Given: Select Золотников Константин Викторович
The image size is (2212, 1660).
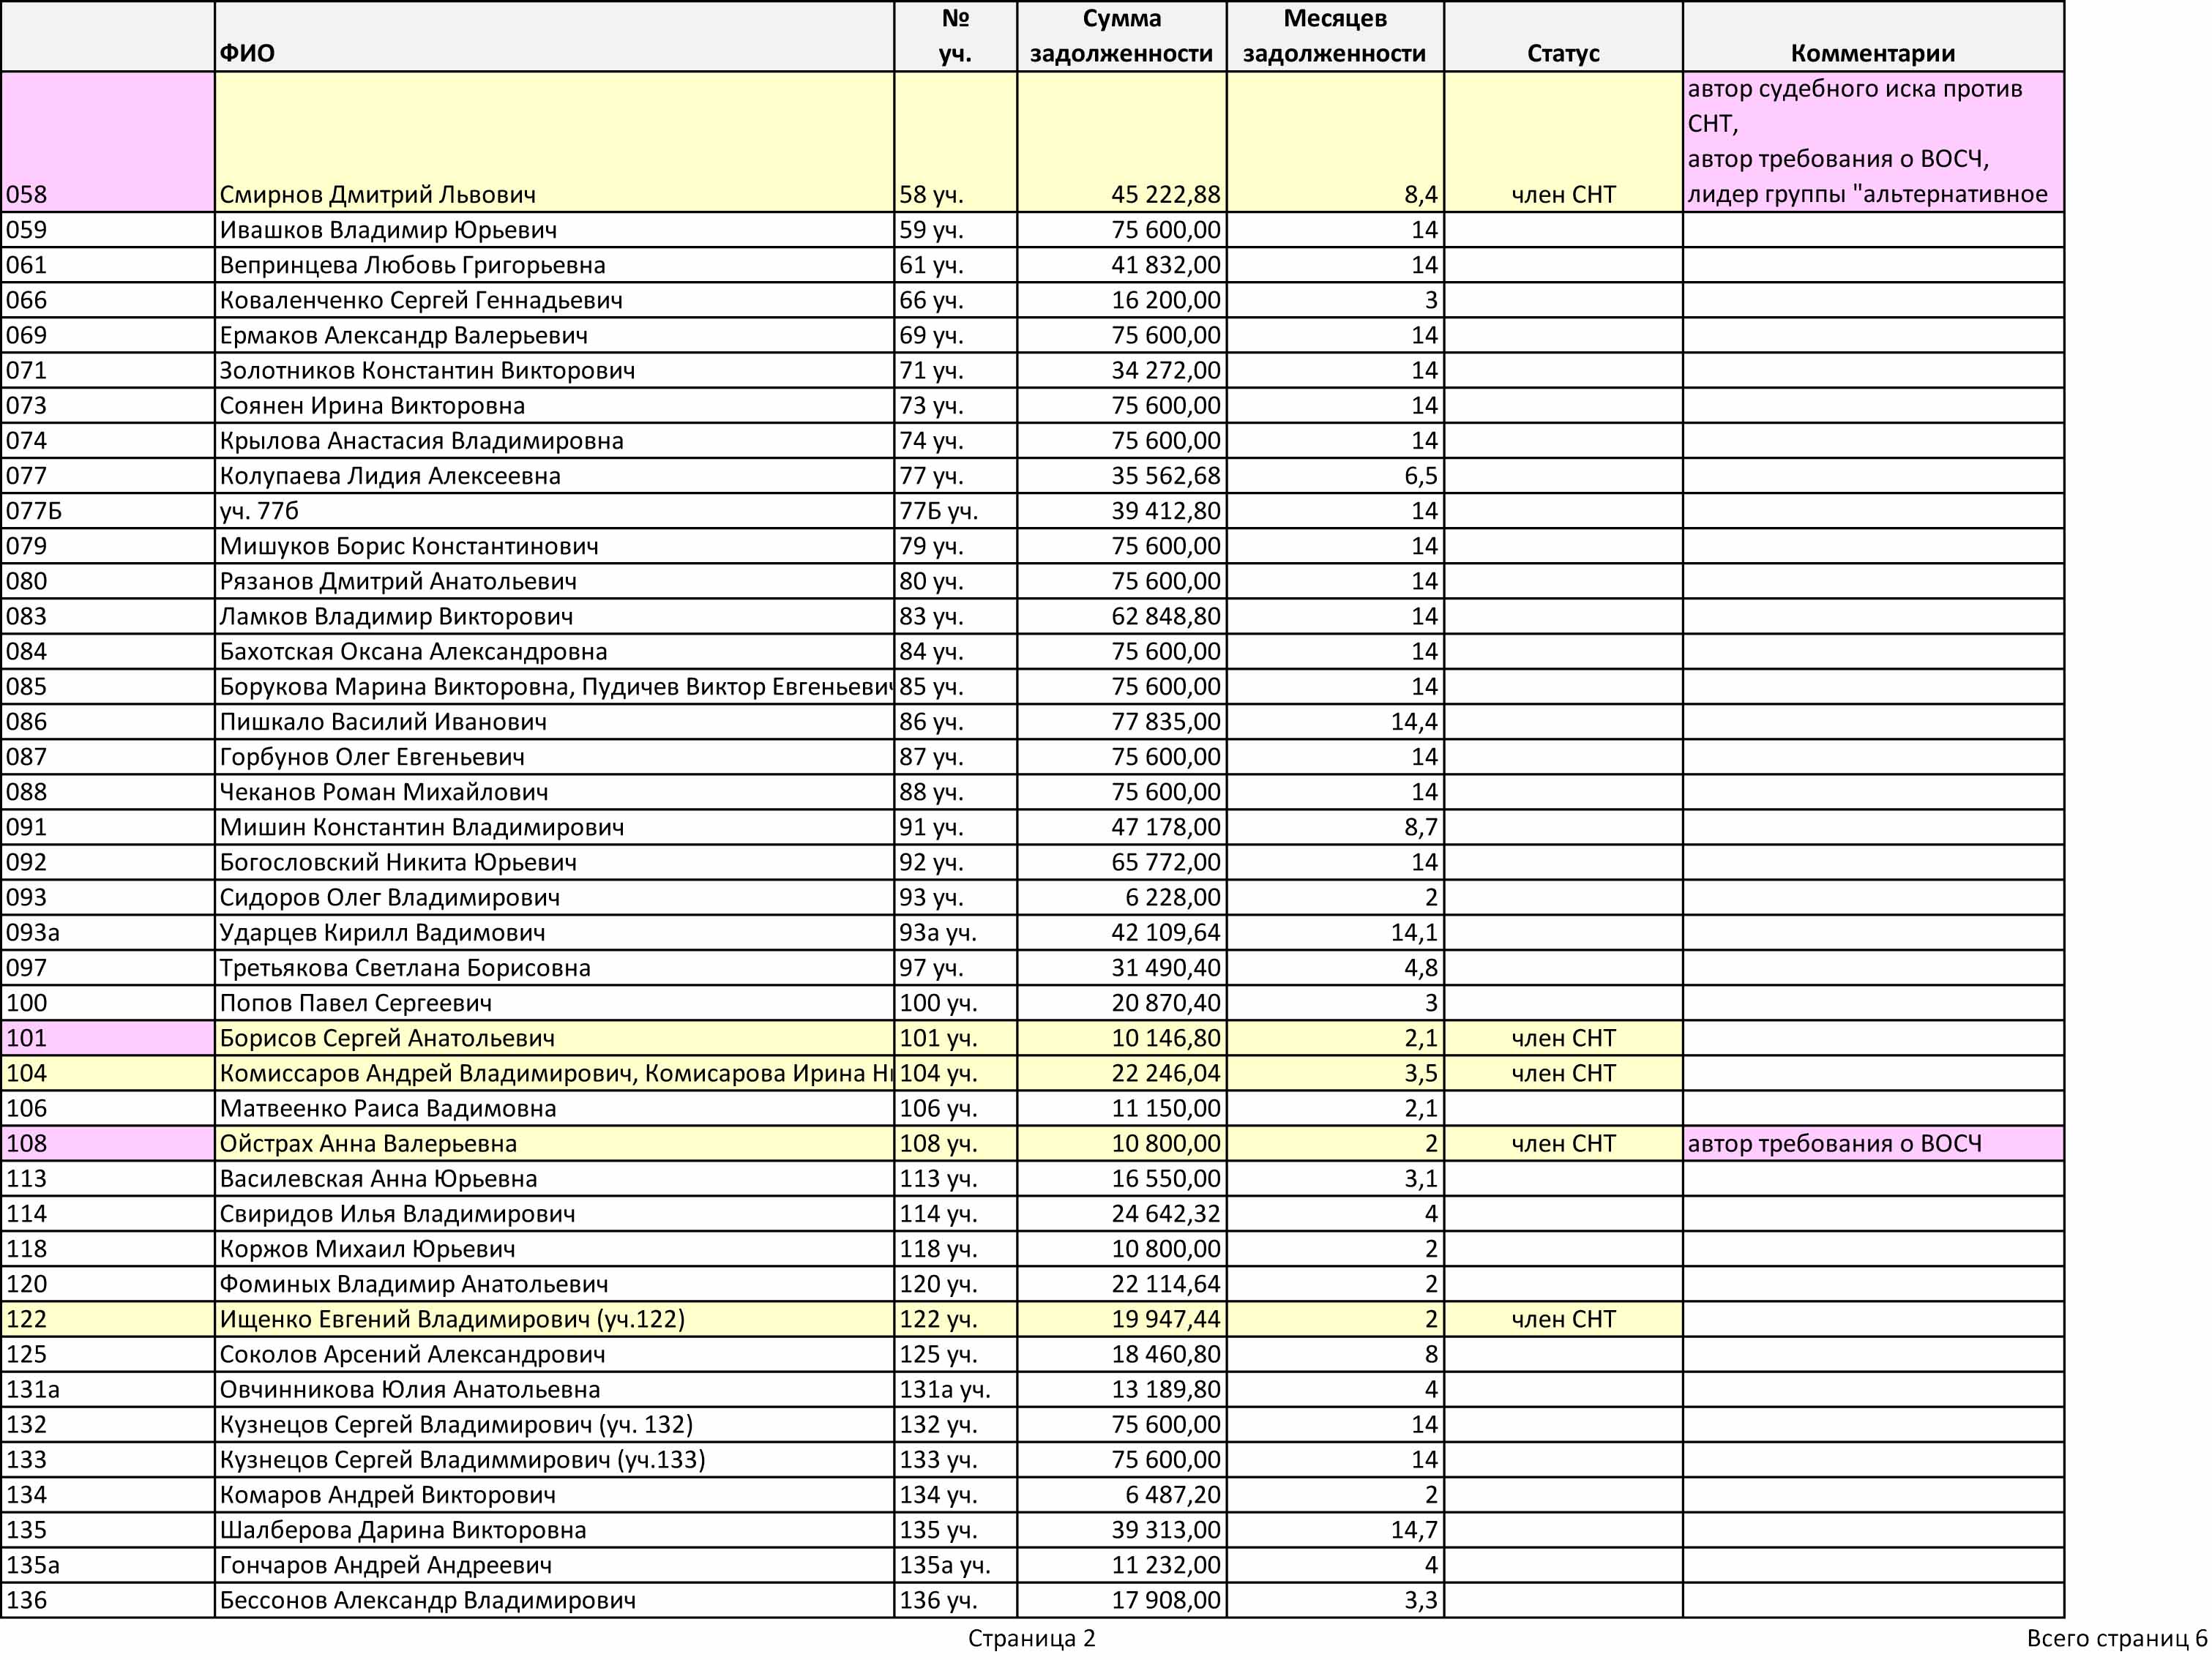Looking at the screenshot, I should pos(427,370).
